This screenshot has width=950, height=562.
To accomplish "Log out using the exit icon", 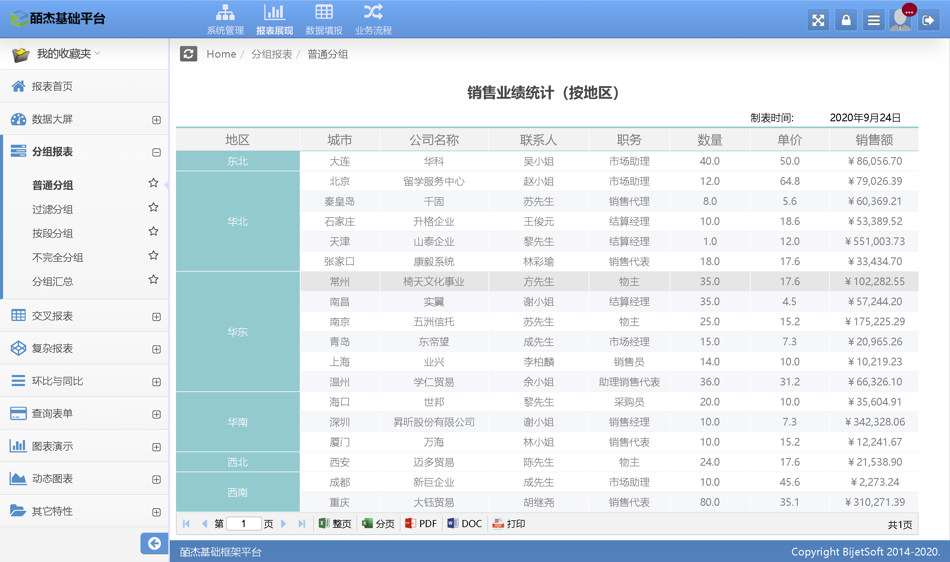I will pos(928,20).
